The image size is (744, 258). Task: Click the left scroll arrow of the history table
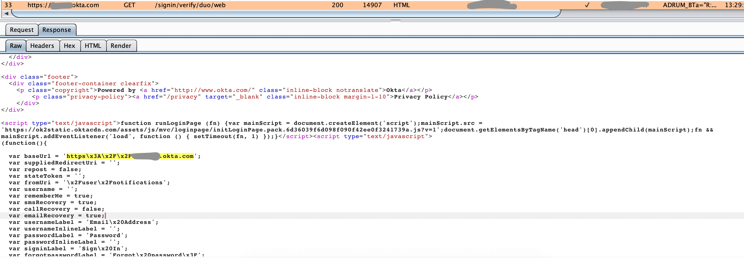pos(6,13)
